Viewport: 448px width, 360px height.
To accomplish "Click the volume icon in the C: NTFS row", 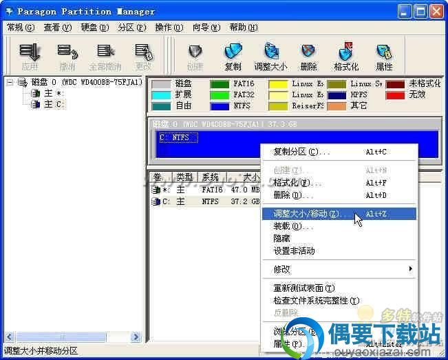I will coord(156,202).
